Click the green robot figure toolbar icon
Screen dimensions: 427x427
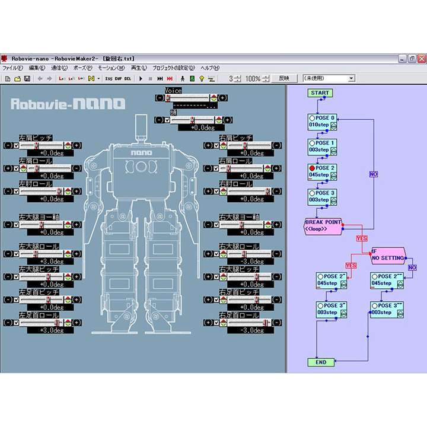[x=192, y=78]
